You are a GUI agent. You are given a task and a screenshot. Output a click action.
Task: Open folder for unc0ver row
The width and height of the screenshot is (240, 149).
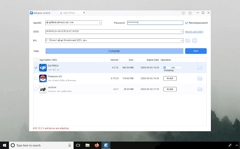(200, 89)
